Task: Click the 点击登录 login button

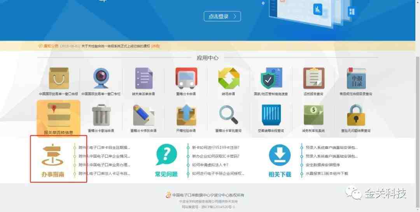Action: 222,16
